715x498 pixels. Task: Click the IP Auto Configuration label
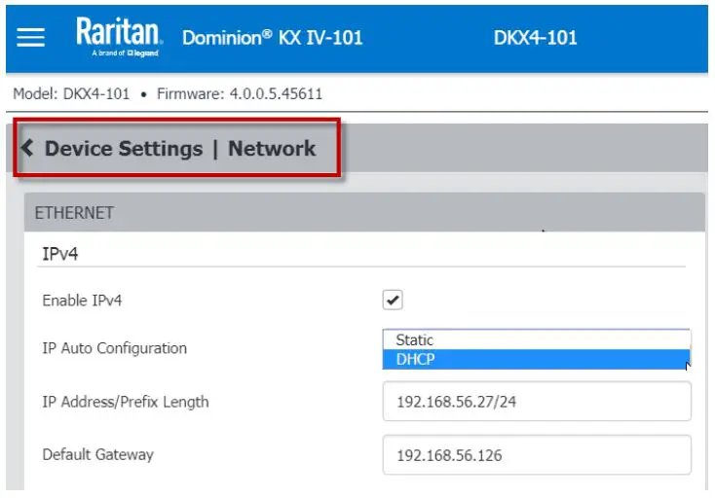(x=114, y=348)
